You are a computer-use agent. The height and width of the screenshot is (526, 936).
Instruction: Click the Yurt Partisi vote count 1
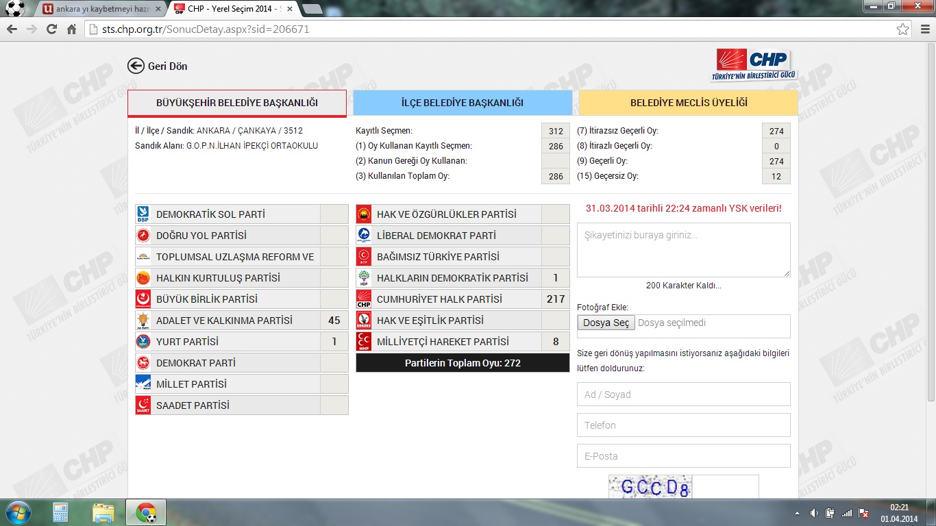(334, 342)
